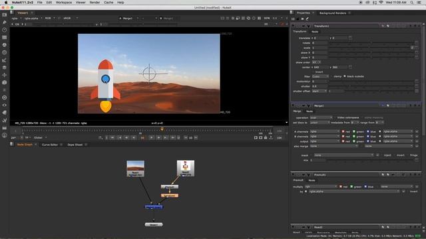The width and height of the screenshot is (426, 239).
Task: Select the Viewer1 node in node graph
Action: pos(154,224)
